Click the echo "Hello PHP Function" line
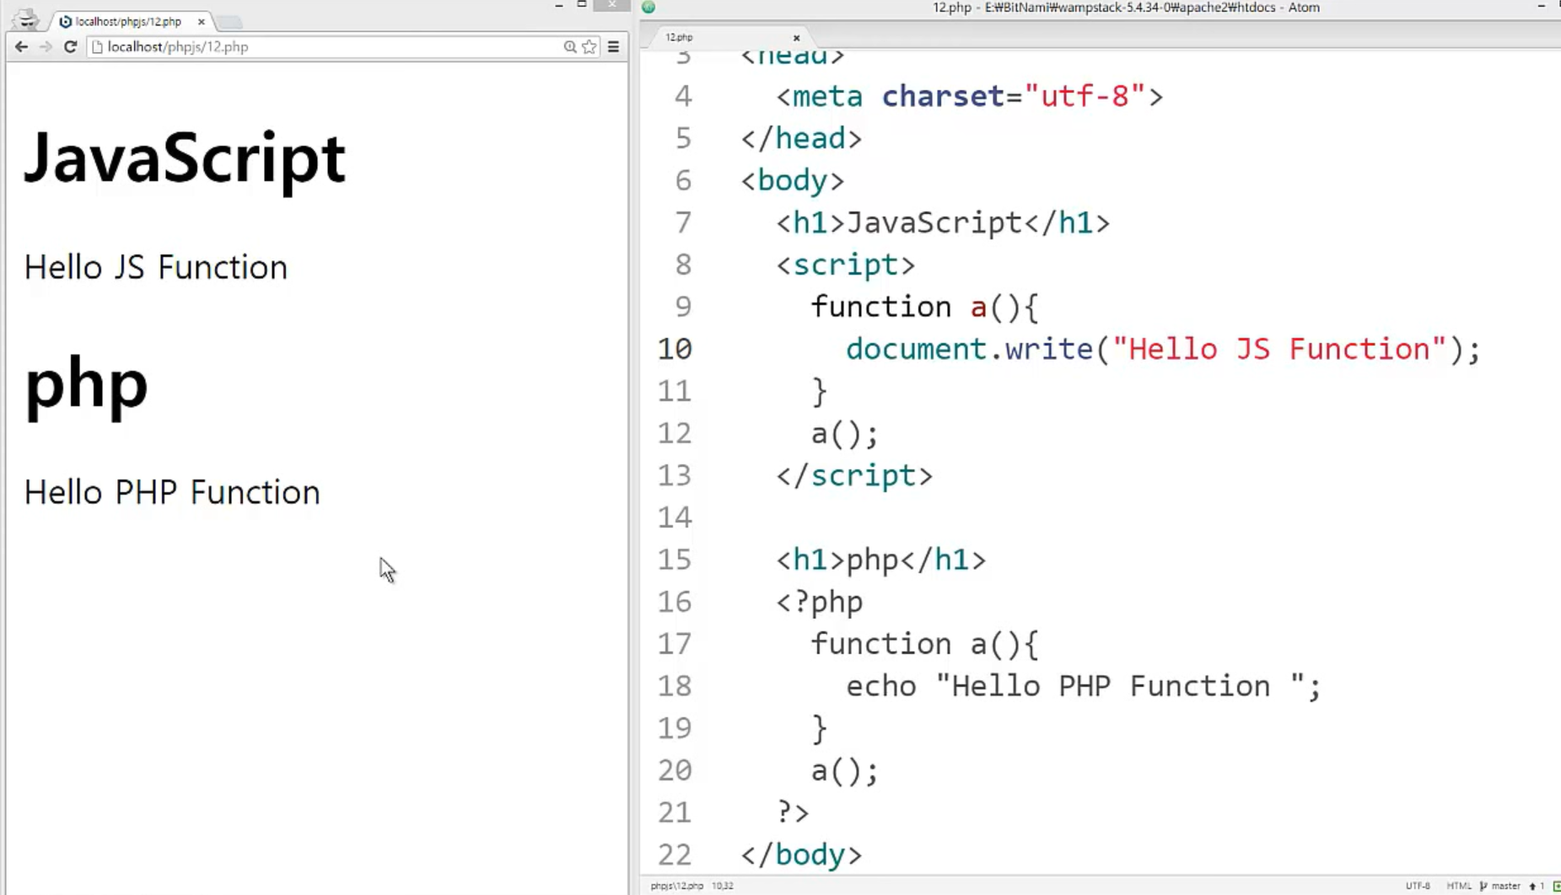This screenshot has width=1561, height=895. click(1084, 686)
